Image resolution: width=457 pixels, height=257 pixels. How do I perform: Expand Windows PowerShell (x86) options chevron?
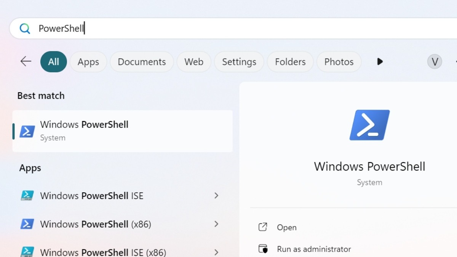point(216,224)
